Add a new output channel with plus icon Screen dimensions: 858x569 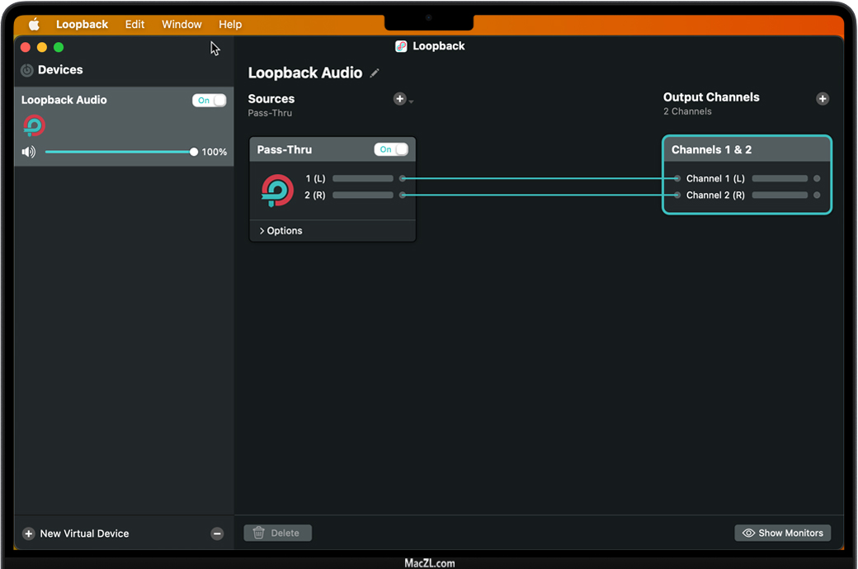pyautogui.click(x=822, y=99)
